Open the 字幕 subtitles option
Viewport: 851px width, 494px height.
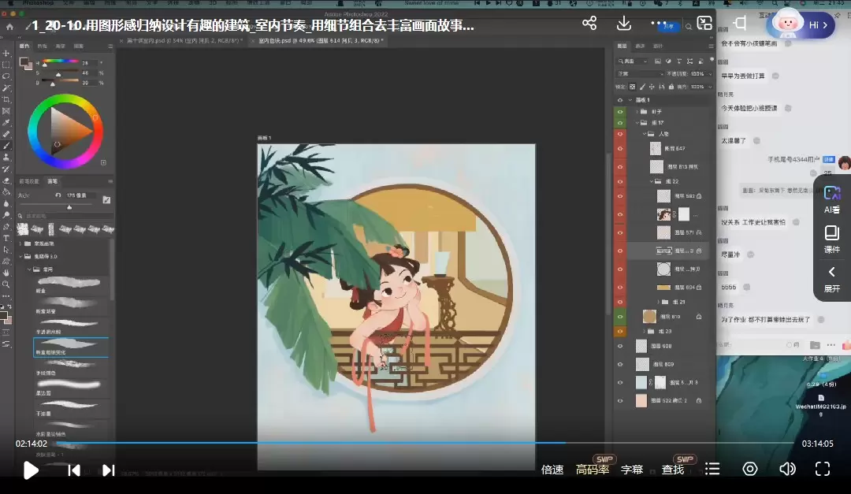tap(632, 470)
